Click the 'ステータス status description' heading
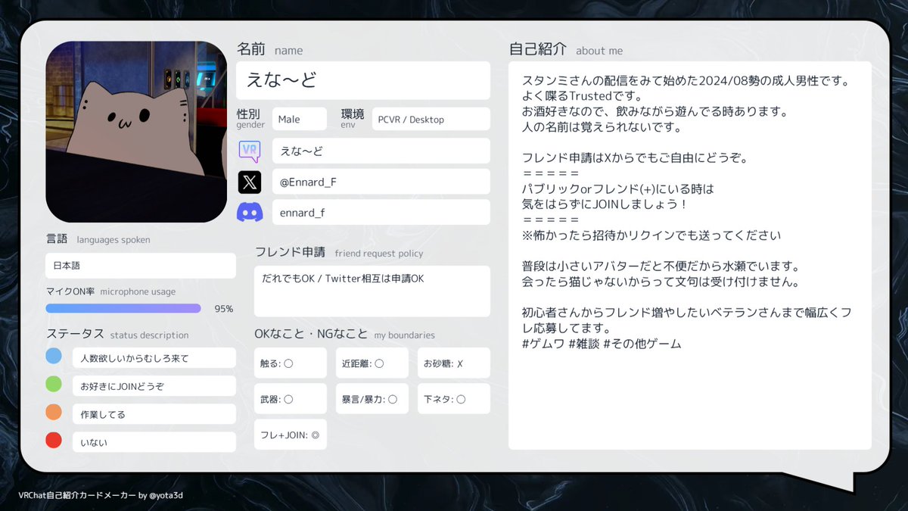This screenshot has width=908, height=511. [117, 334]
